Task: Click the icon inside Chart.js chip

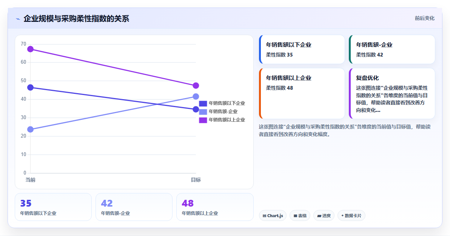Action: (x=264, y=216)
